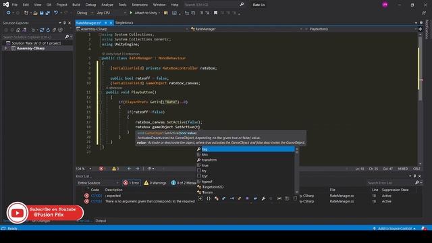Click the bookmark icon in the toolbar

click(215, 13)
